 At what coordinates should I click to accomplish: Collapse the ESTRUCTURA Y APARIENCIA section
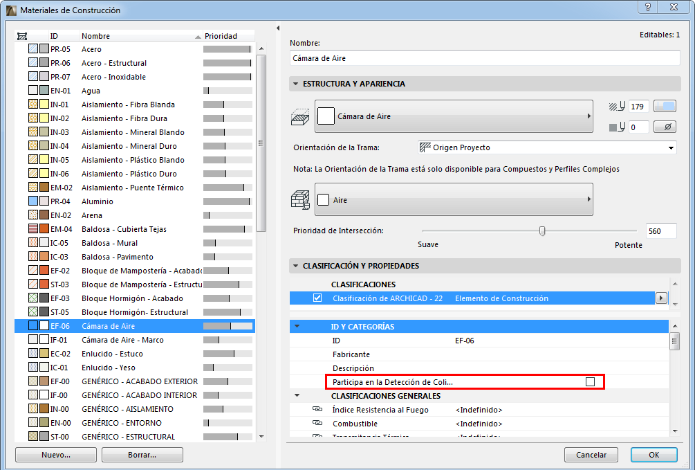[x=295, y=84]
